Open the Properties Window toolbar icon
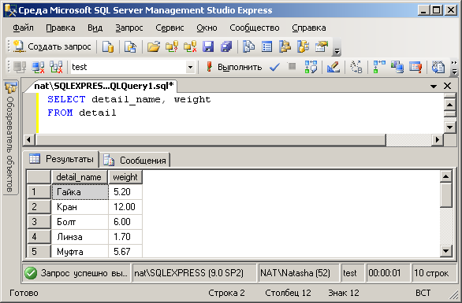The height and width of the screenshot is (303, 462). click(322, 46)
